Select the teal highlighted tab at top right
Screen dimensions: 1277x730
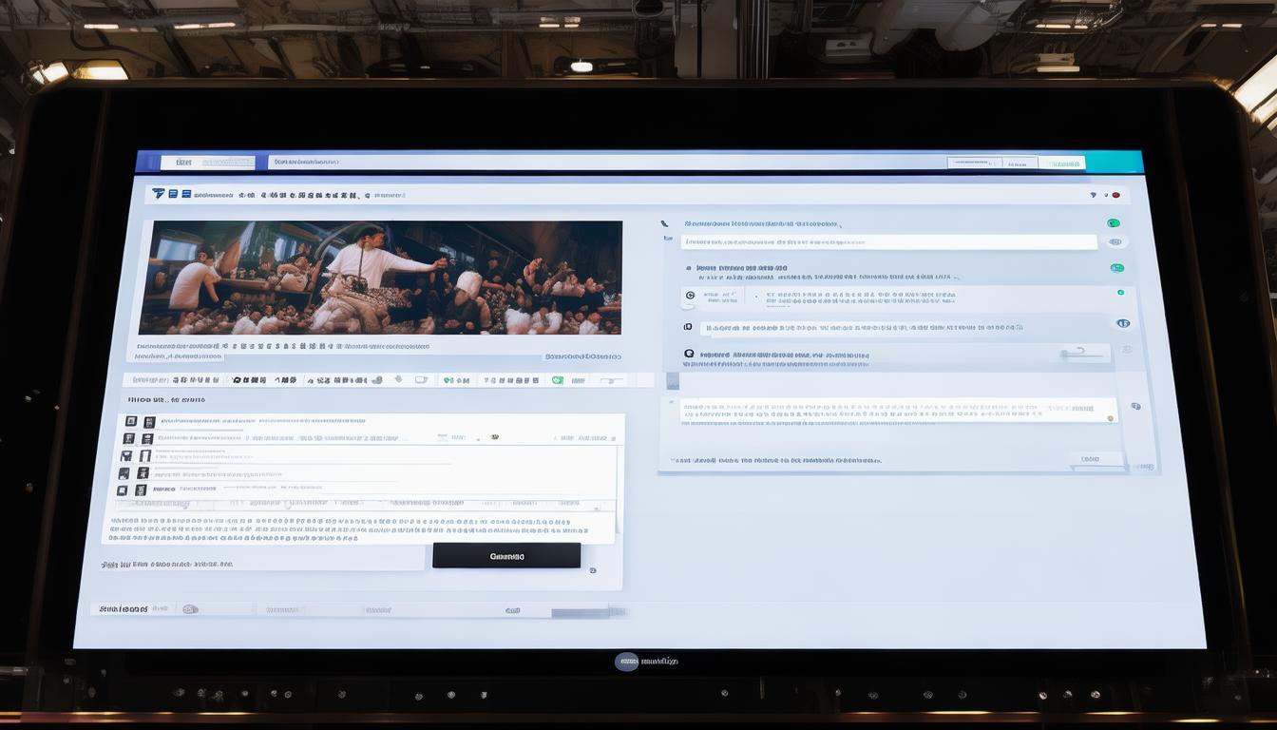coord(1061,163)
